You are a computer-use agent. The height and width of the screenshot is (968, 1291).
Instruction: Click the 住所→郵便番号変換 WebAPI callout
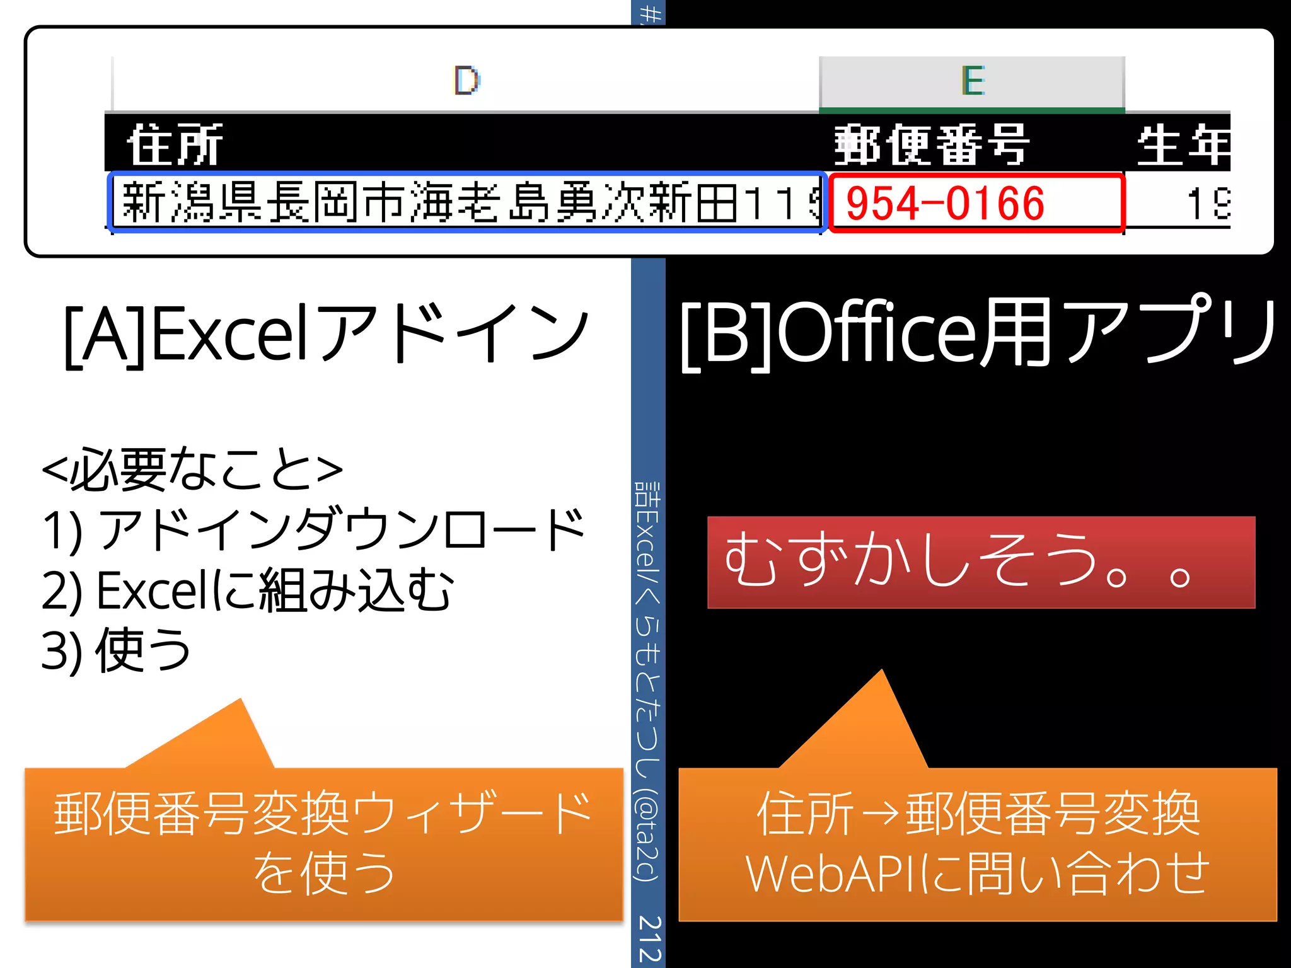977,844
